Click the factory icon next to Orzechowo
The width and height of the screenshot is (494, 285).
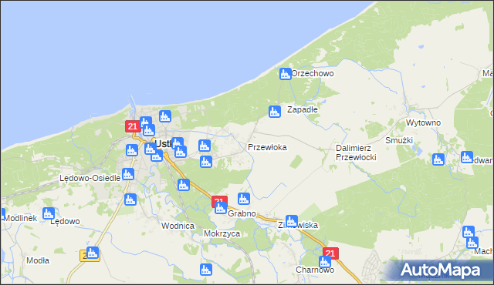click(286, 74)
